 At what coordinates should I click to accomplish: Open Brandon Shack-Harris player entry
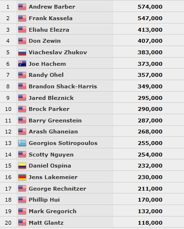tap(63, 86)
